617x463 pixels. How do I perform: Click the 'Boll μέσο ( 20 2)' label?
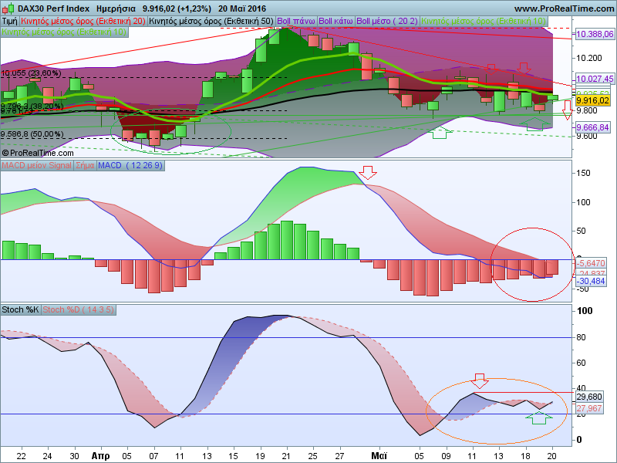[x=387, y=22]
